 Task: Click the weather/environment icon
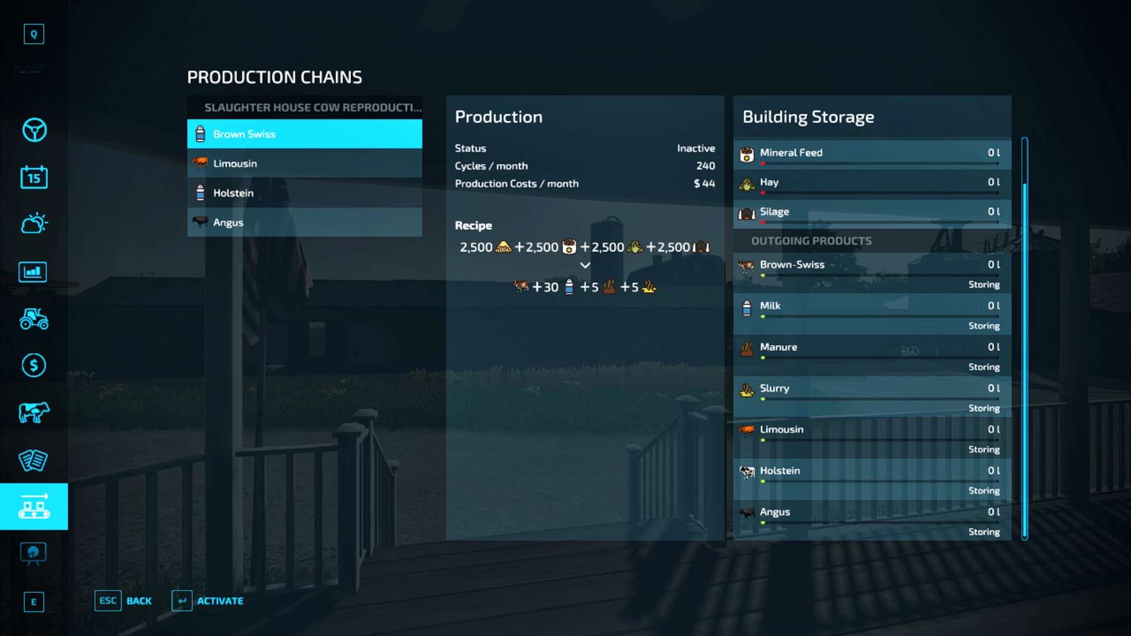tap(34, 224)
